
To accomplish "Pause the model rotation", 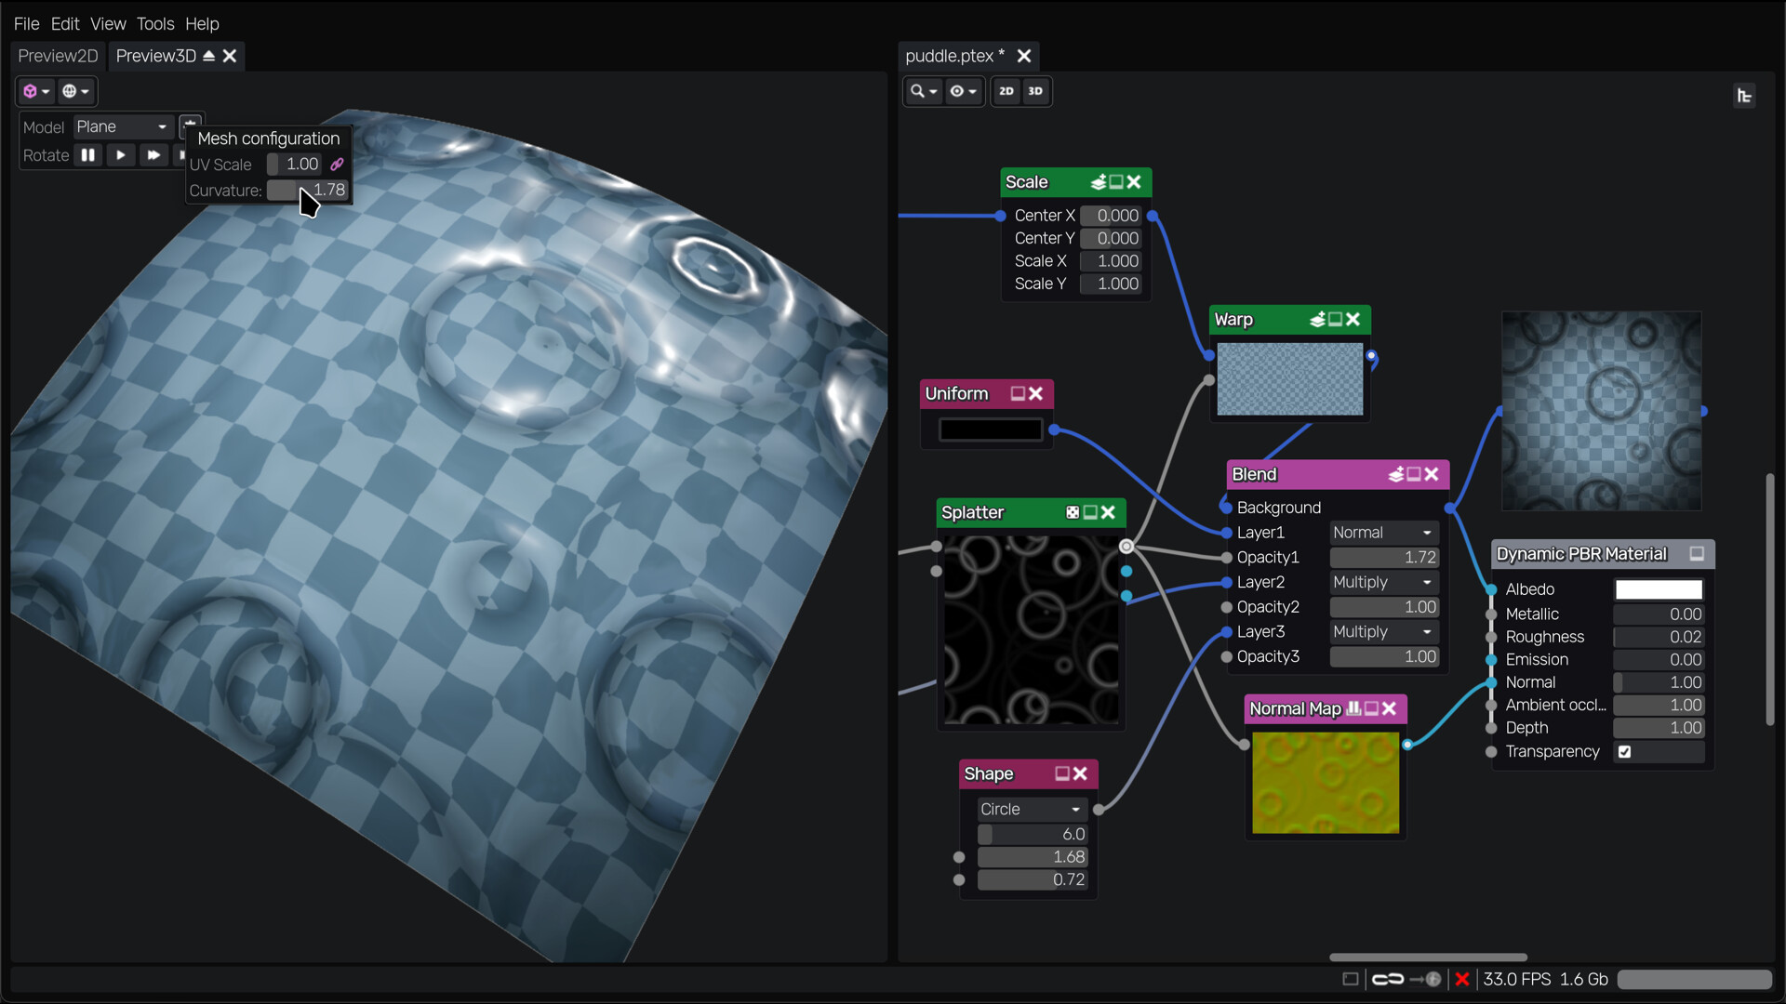I will click(87, 155).
